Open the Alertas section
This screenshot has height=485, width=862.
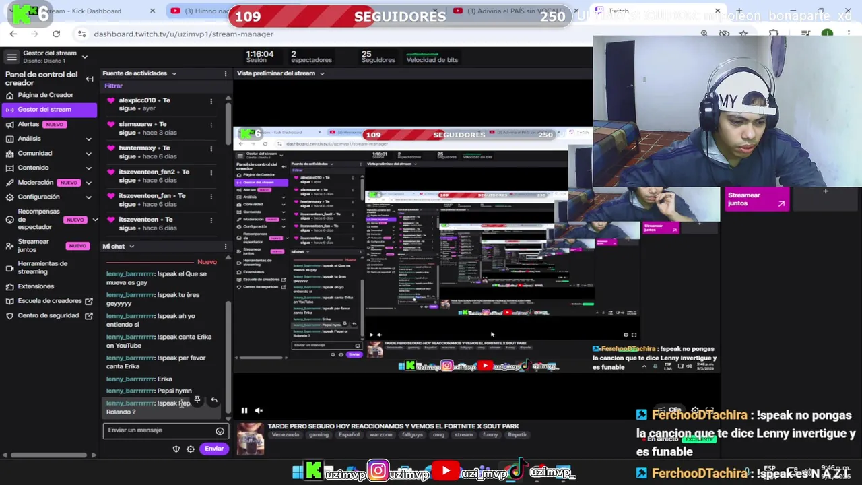28,124
